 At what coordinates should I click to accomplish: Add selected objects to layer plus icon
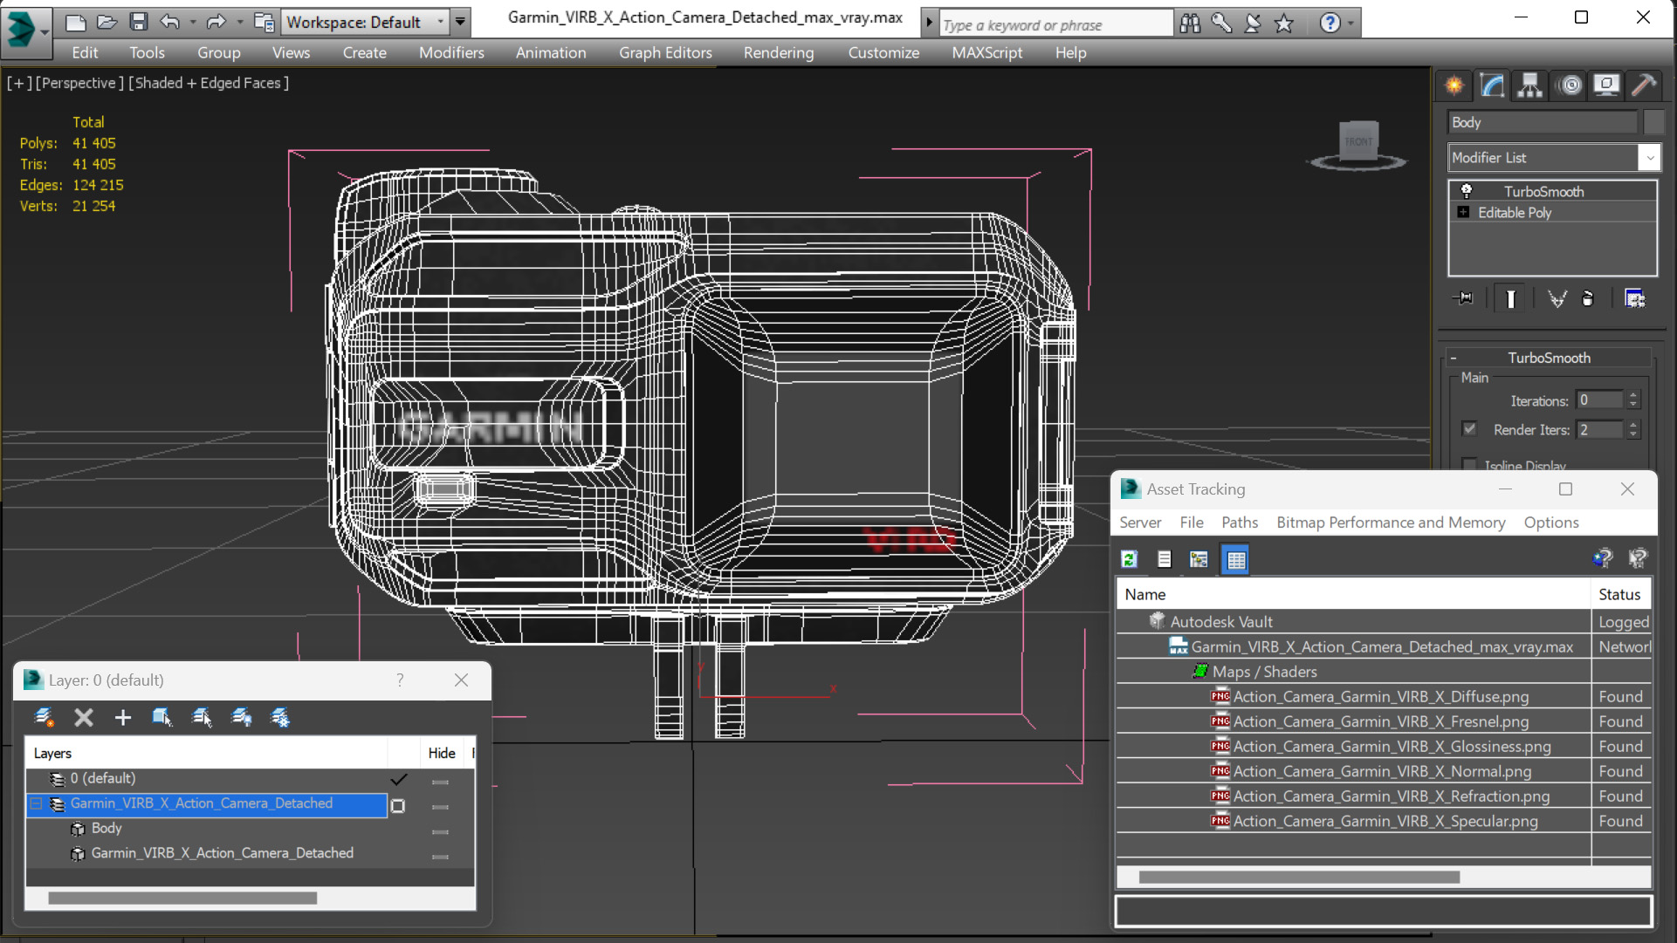pyautogui.click(x=122, y=717)
